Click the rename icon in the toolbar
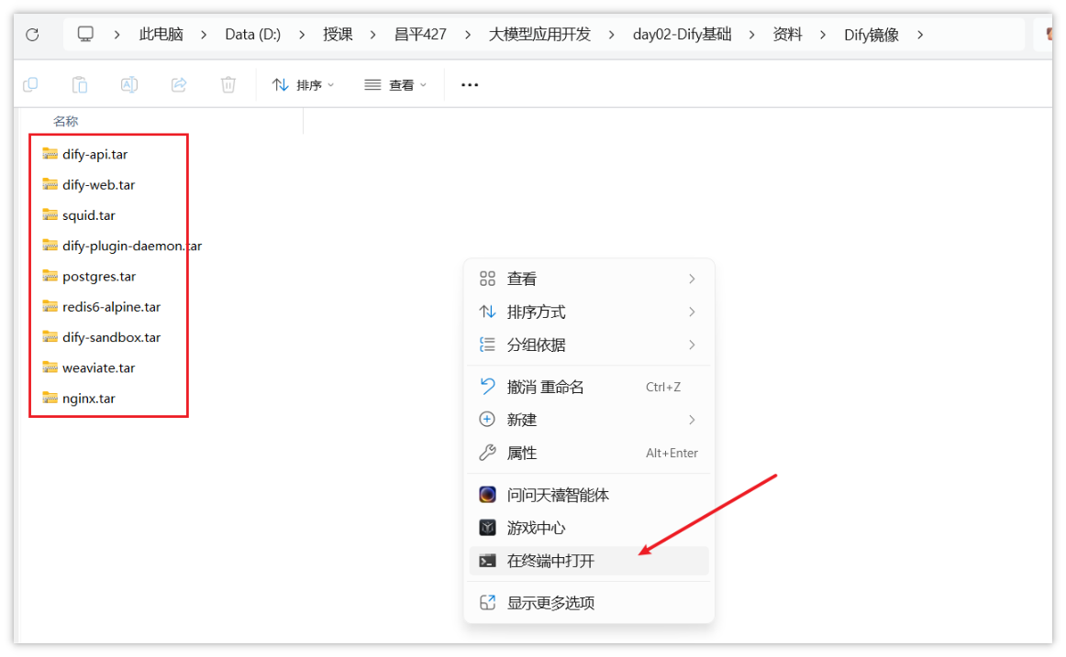Screen dimensions: 1066x657 click(x=129, y=85)
